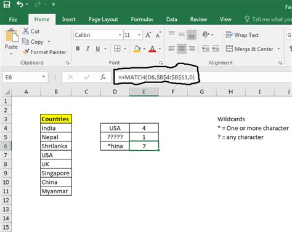Click the Redo arrow icon

(38, 4)
